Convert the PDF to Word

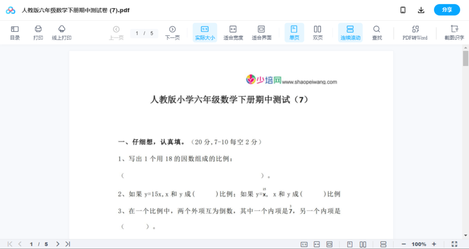415,32
